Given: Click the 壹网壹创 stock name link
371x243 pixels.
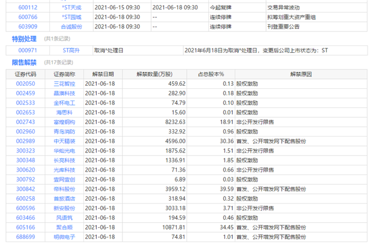Looking at the screenshot, I should pos(64,180).
